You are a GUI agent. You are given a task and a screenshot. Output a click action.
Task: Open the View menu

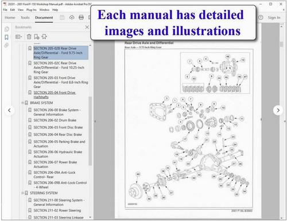pyautogui.click(x=21, y=10)
